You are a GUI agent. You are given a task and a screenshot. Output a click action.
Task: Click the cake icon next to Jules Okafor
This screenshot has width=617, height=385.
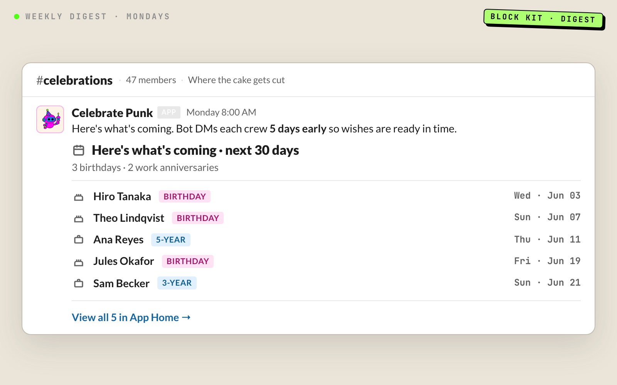[79, 262]
